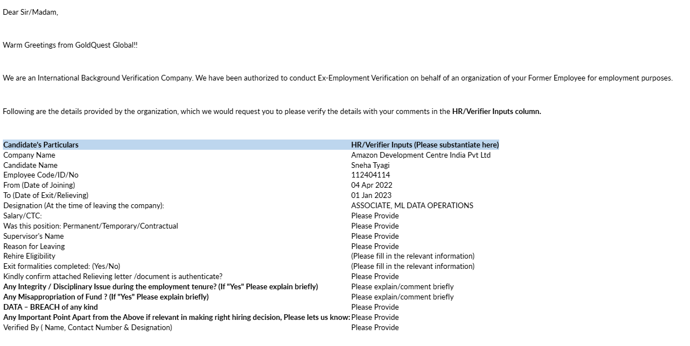This screenshot has width=690, height=346.
Task: Click 'Was this position: Permanent/Temporary/Contractual' label
Action: (91, 226)
